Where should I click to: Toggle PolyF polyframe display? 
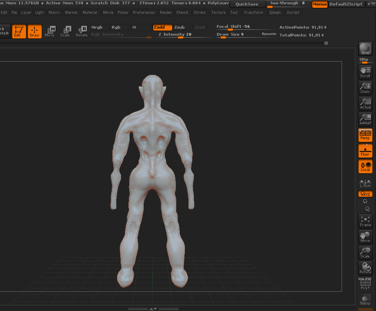pyautogui.click(x=365, y=284)
